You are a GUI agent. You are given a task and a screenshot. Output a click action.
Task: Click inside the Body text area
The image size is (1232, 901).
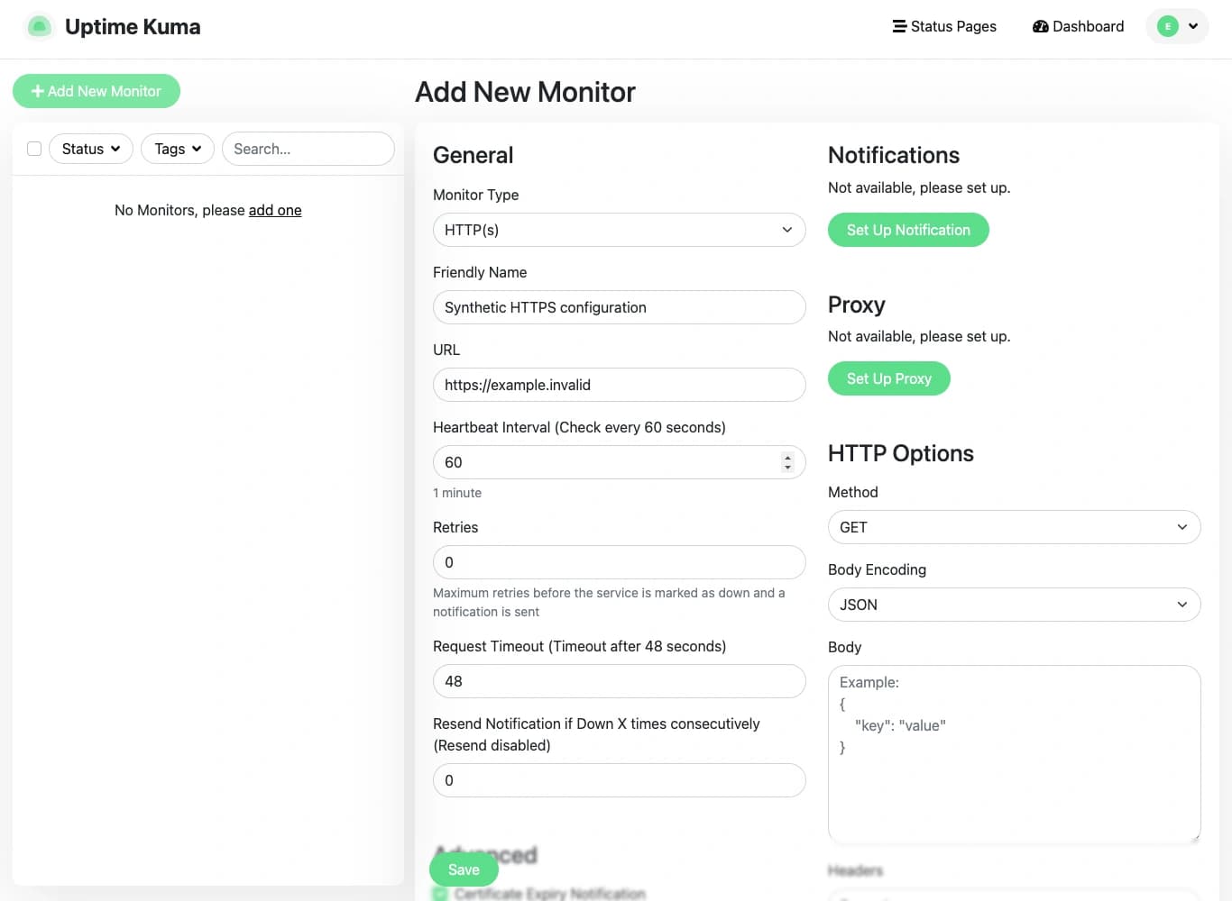tap(1015, 754)
